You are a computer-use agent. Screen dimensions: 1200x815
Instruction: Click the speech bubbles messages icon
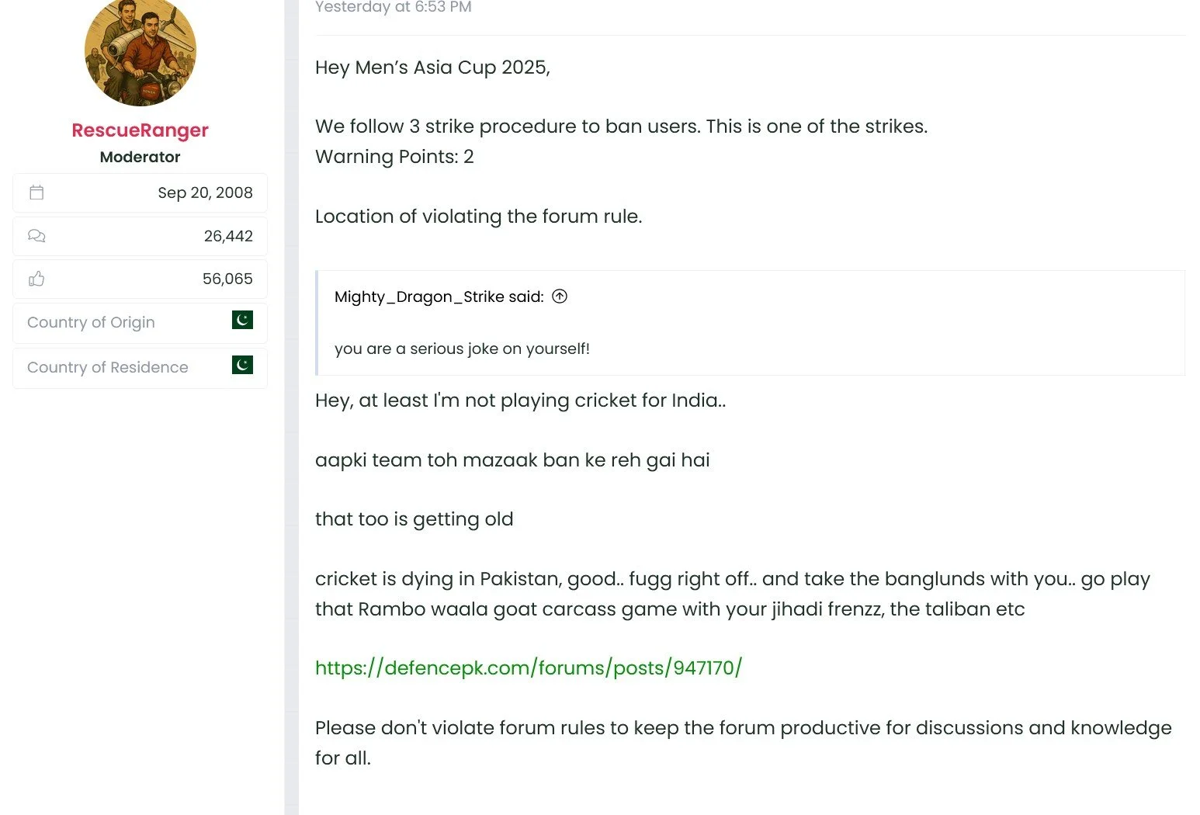click(x=36, y=236)
